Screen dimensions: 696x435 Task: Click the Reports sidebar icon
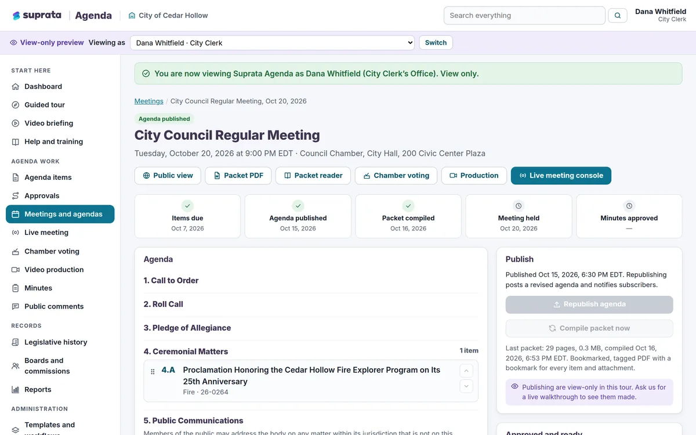tap(16, 390)
